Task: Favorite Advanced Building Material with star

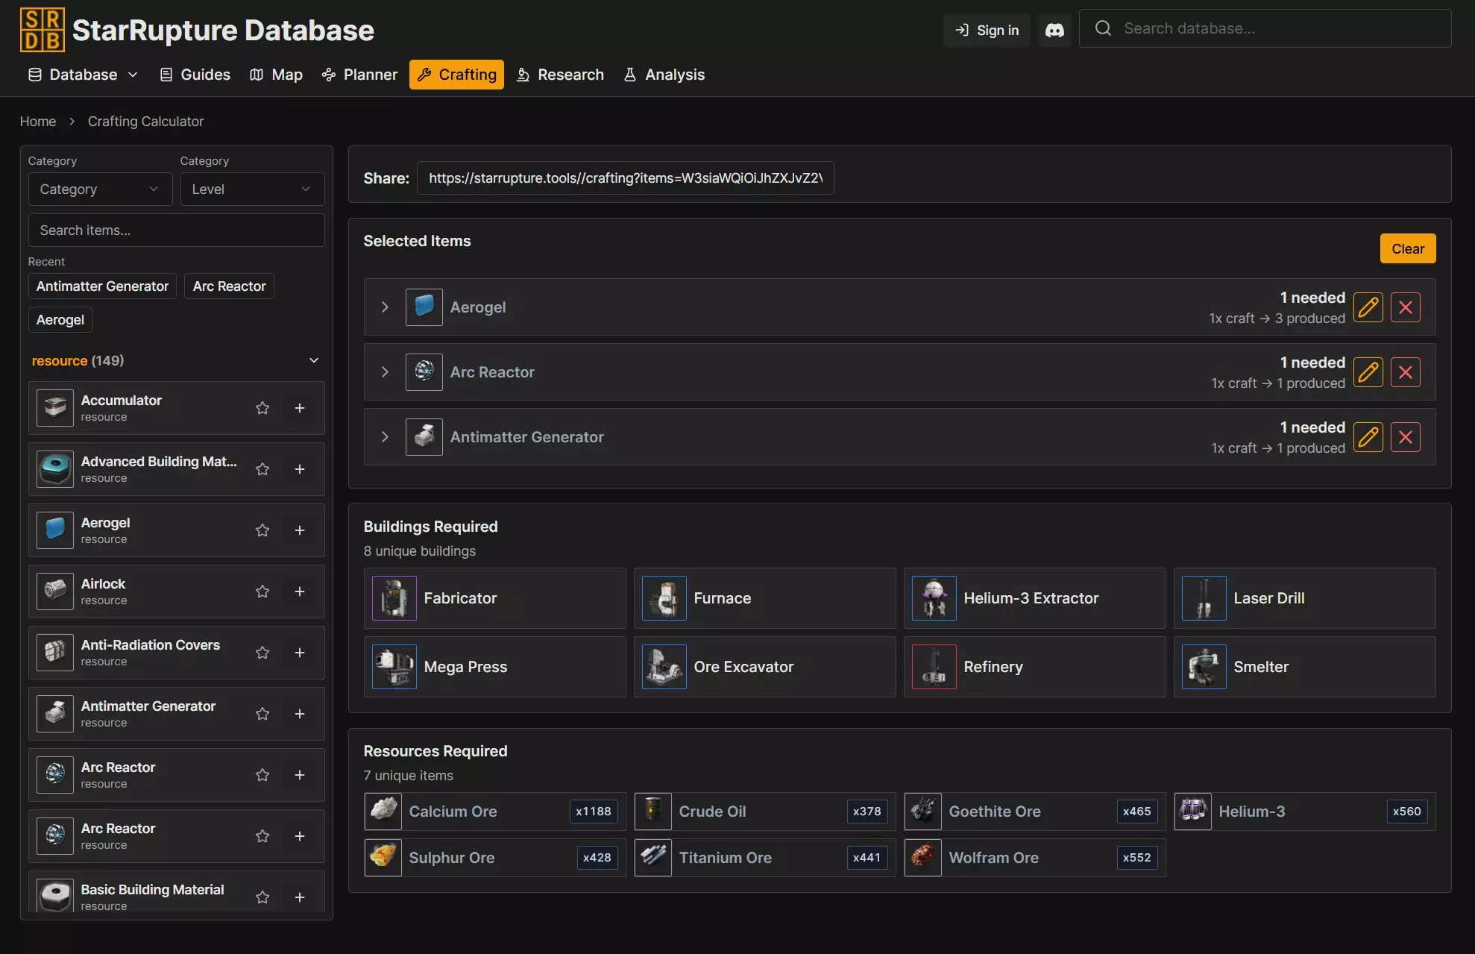Action: point(262,469)
